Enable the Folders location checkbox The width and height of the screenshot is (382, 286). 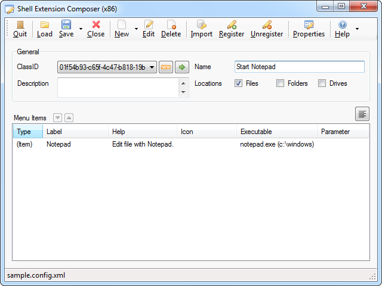coord(280,83)
